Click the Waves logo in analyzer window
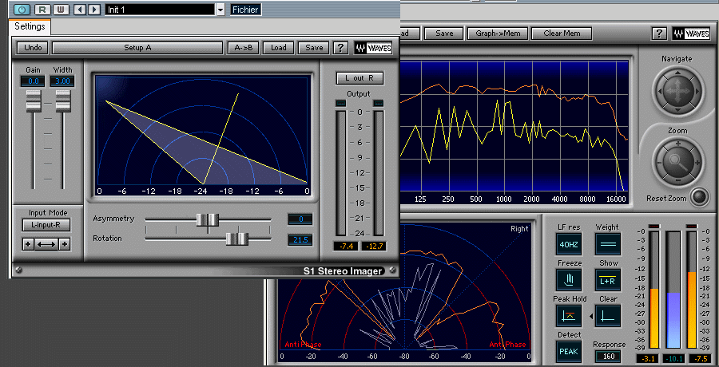 pos(692,34)
